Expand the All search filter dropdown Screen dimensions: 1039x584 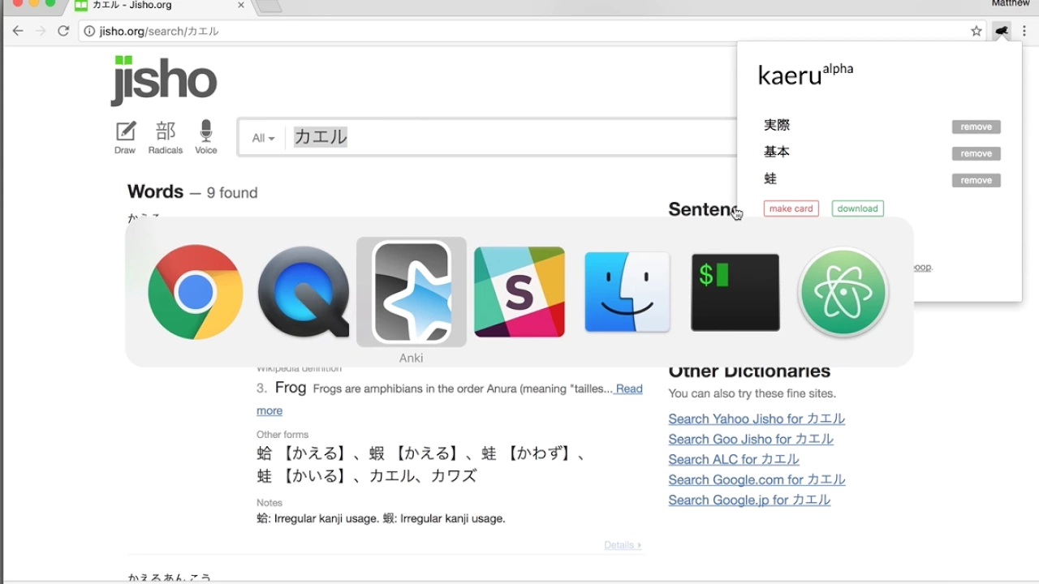point(262,138)
